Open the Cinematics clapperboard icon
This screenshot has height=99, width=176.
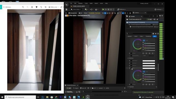97,9
